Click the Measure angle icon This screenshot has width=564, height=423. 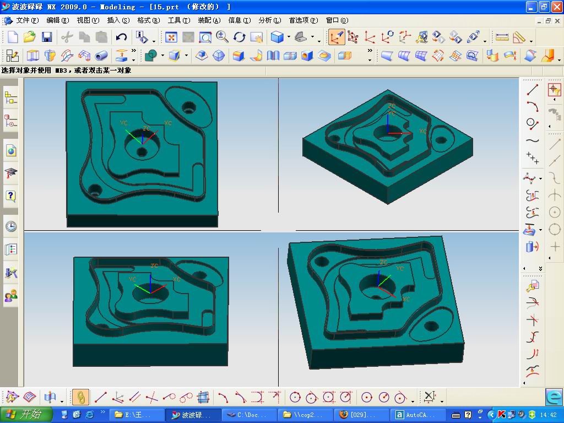point(519,37)
